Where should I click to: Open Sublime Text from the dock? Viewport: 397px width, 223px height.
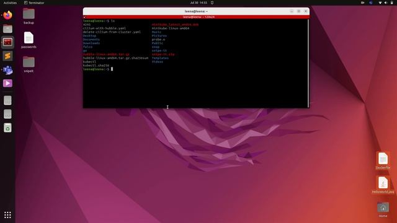[7, 56]
